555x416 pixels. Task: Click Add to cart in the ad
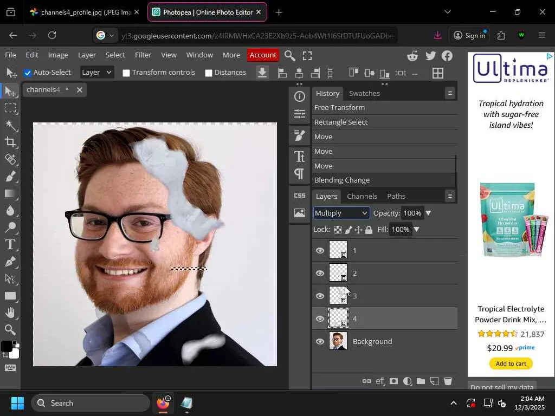click(511, 363)
